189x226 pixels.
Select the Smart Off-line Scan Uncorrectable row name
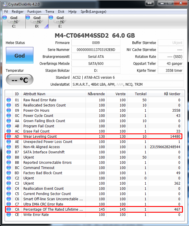pos(53,199)
